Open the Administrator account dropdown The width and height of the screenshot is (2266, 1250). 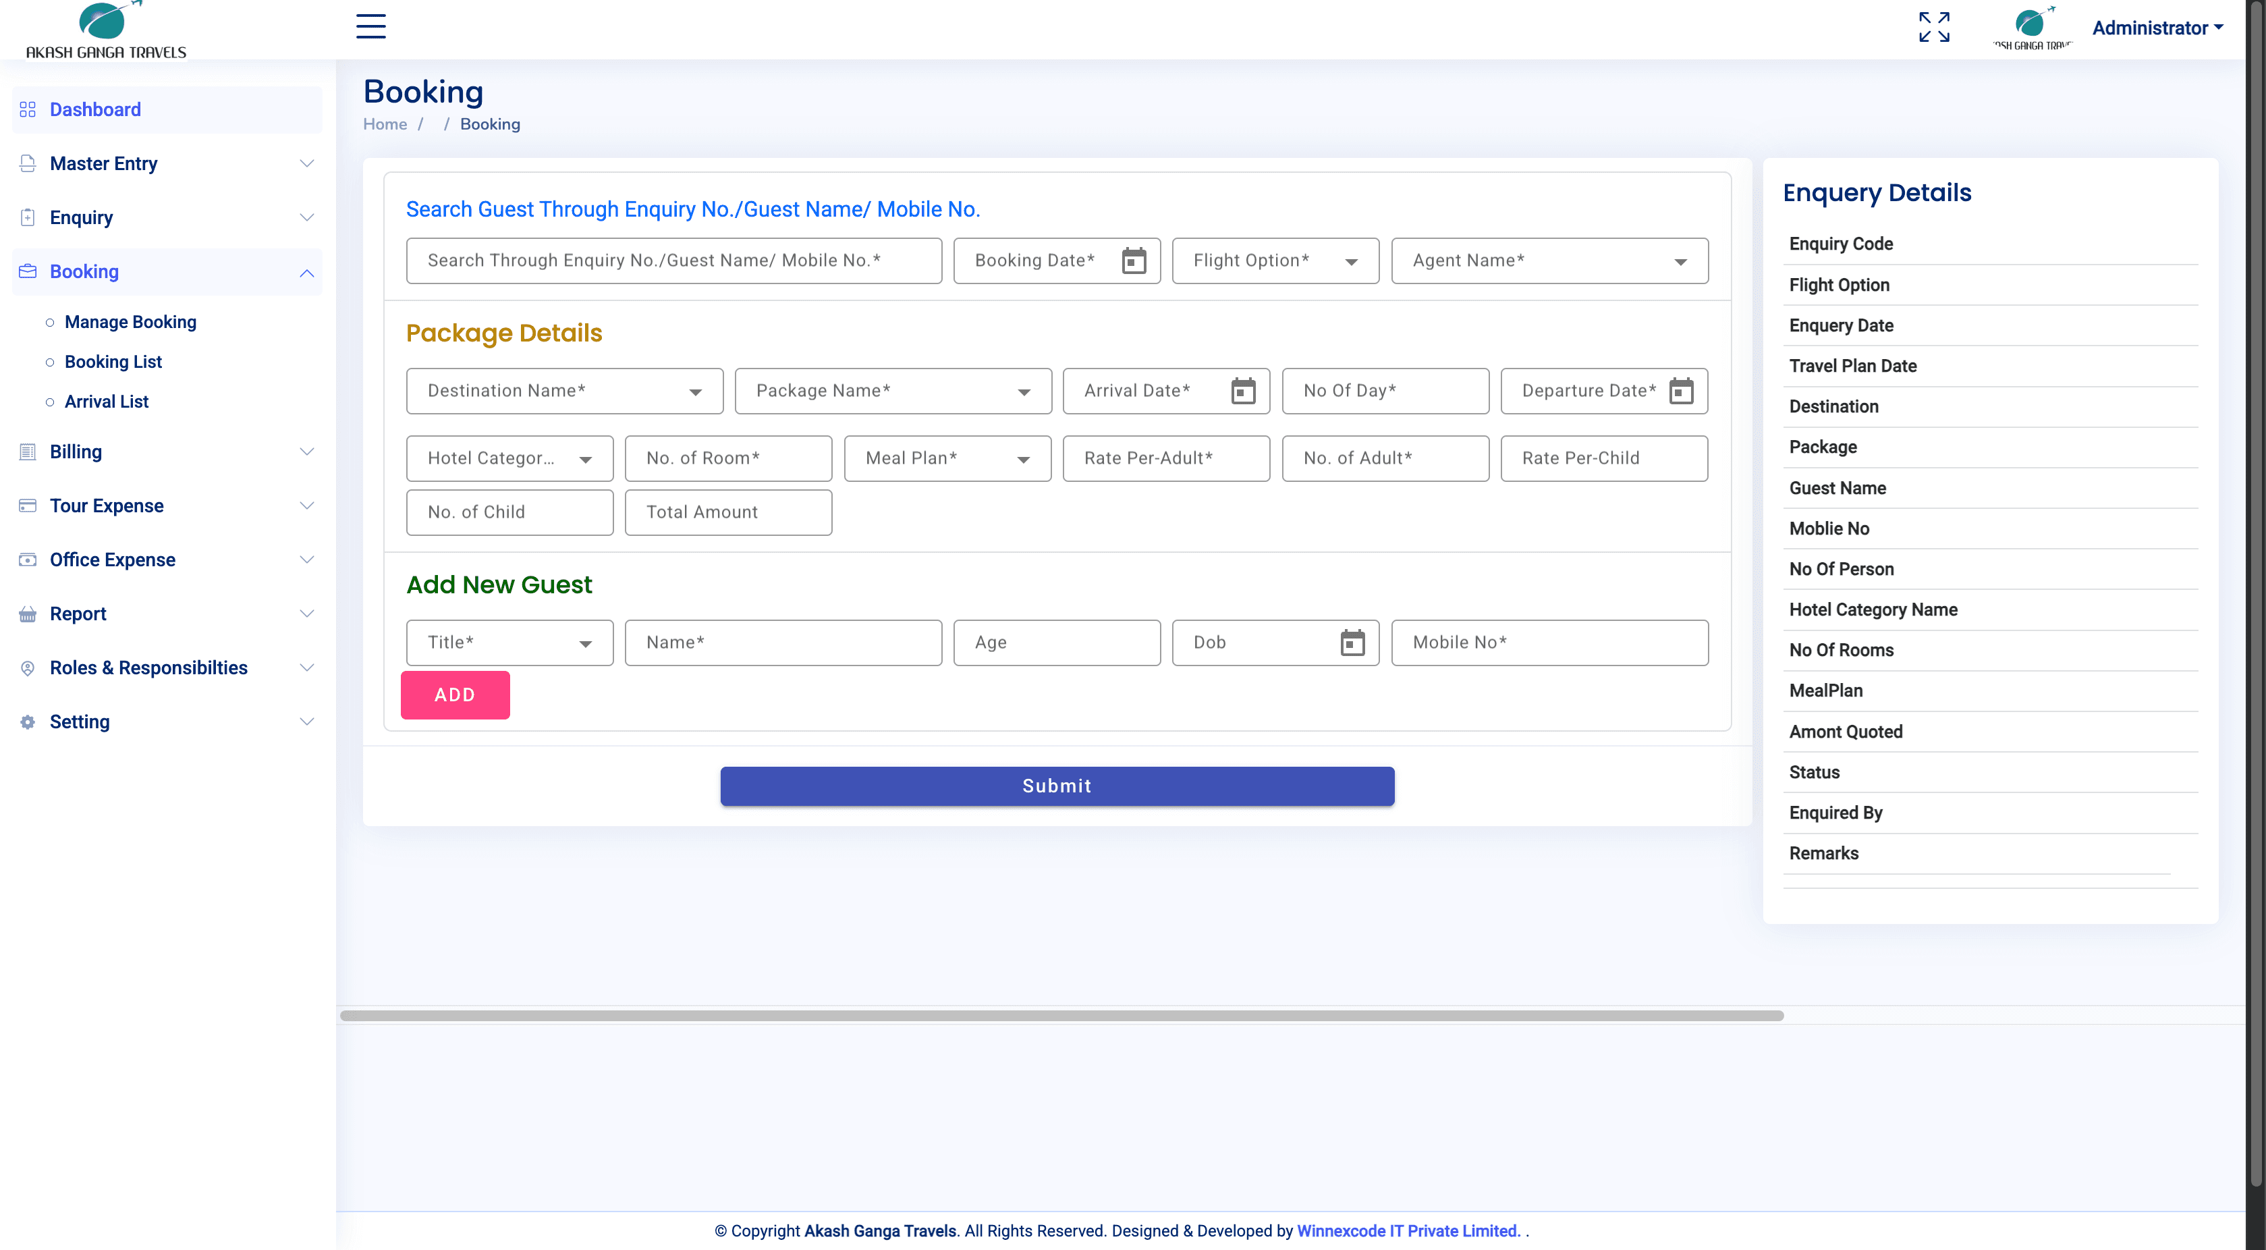pyautogui.click(x=2156, y=28)
